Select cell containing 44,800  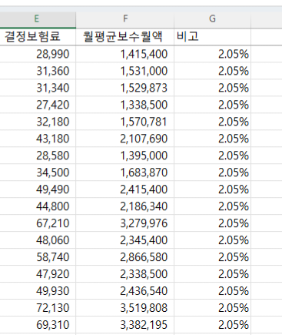(38, 206)
